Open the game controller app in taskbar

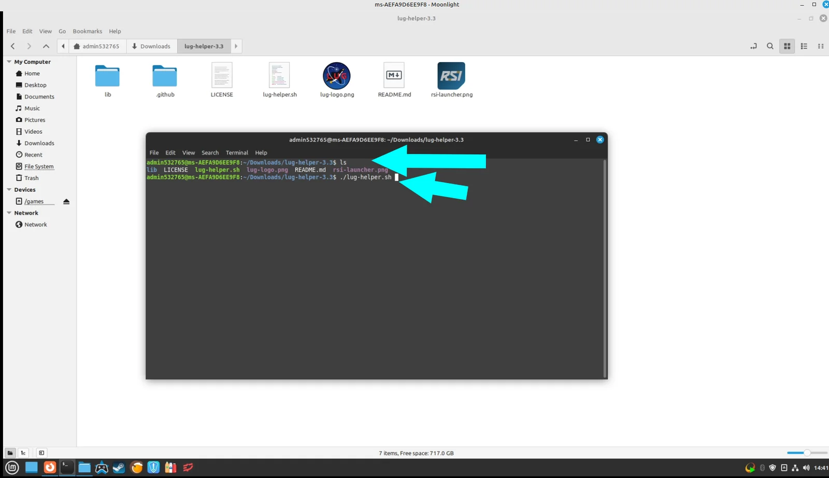[102, 468]
